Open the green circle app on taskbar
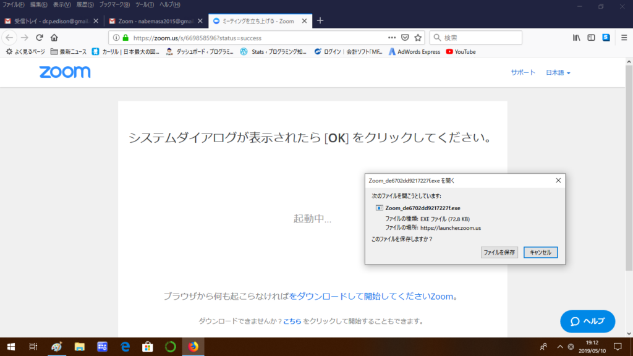The height and width of the screenshot is (356, 633). pos(171,347)
